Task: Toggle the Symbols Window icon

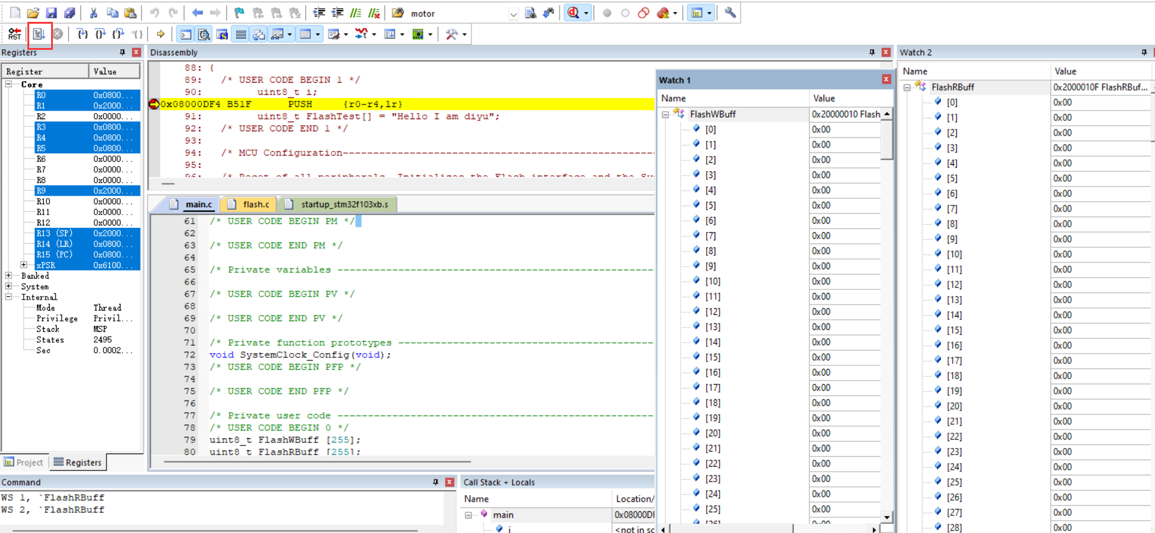Action: coord(223,34)
